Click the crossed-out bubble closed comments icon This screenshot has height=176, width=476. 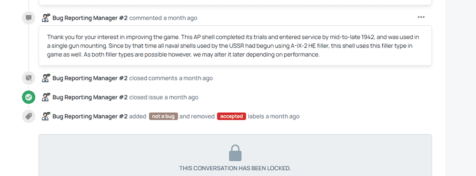[29, 78]
